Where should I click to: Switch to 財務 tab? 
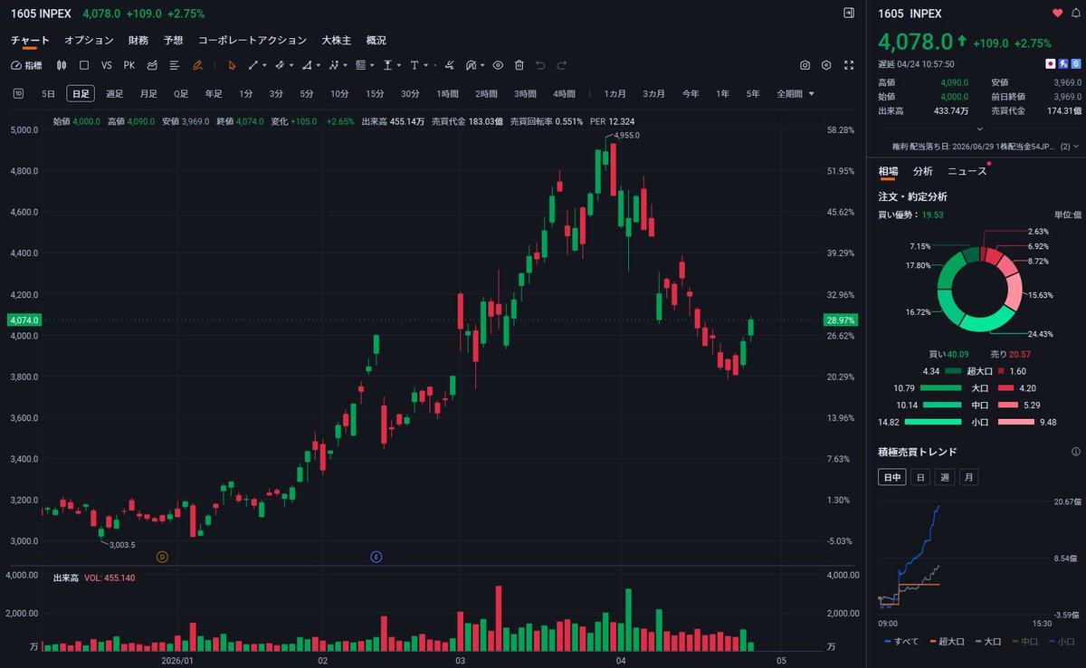click(x=138, y=40)
